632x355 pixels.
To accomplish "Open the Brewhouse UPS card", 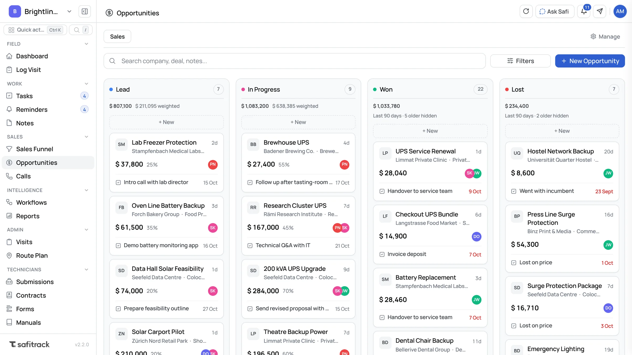I will coord(298,163).
